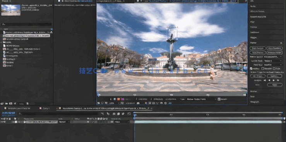
Task: Show channel and color management icon in viewer
Action: pos(146,103)
